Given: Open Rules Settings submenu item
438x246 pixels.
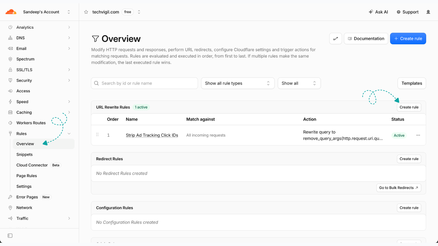Looking at the screenshot, I should [24, 186].
